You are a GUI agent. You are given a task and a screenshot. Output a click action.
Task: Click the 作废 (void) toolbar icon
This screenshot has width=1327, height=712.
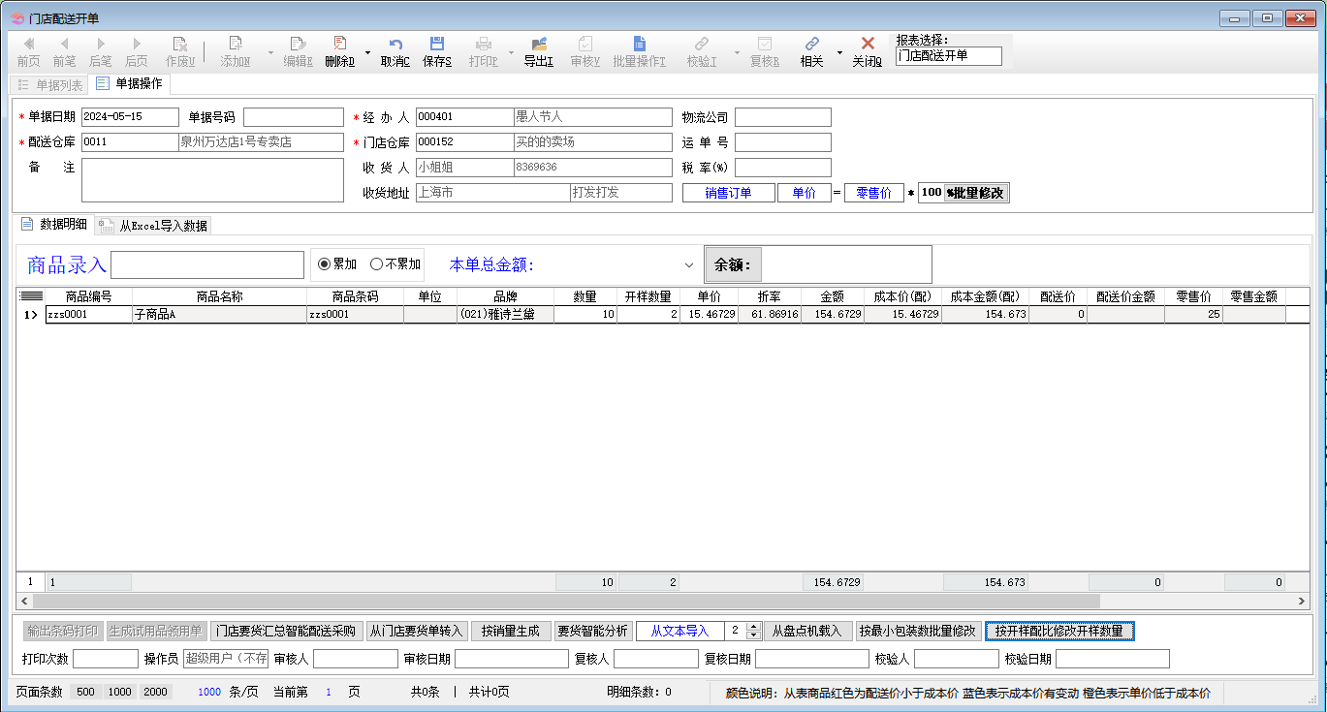click(x=180, y=44)
